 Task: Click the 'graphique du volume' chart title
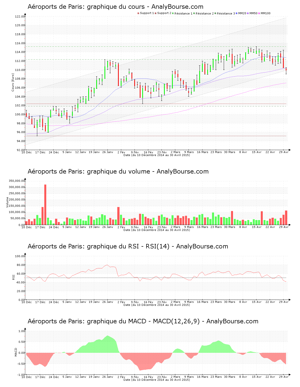click(118, 172)
